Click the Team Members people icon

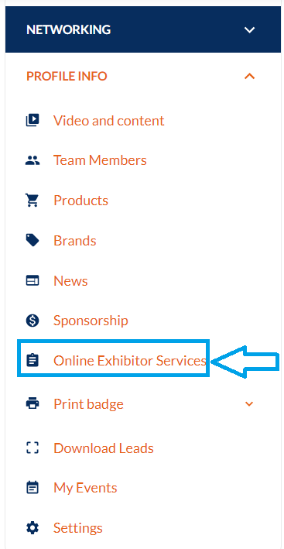click(x=33, y=160)
